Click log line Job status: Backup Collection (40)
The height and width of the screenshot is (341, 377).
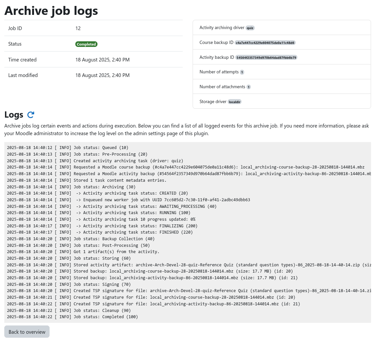81,239
